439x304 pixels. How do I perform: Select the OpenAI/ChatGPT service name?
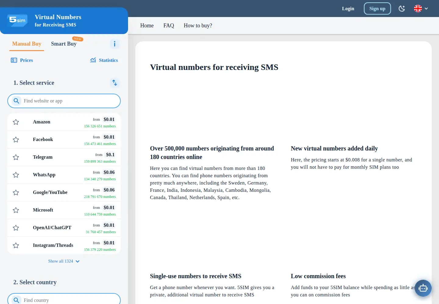[x=52, y=228]
